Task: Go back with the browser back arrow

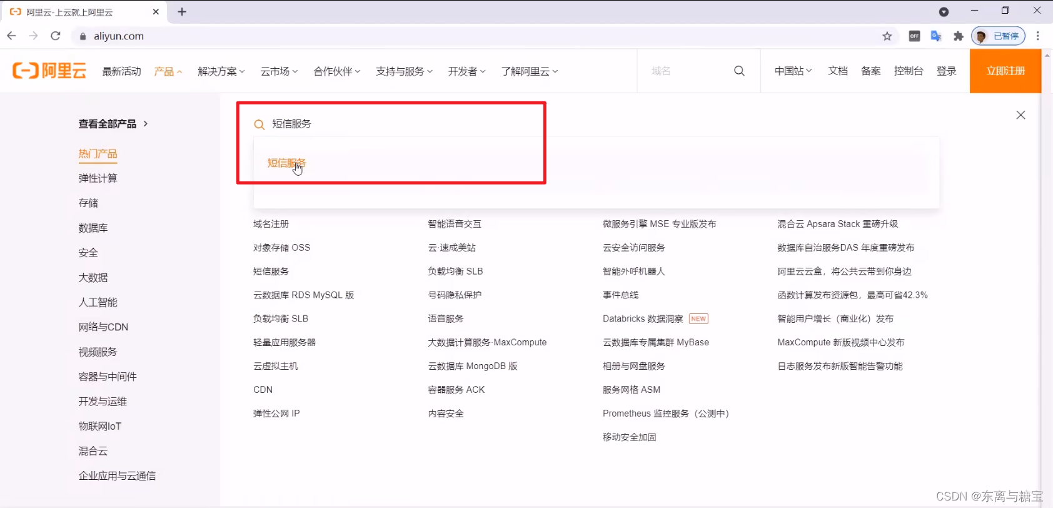Action: 11,36
